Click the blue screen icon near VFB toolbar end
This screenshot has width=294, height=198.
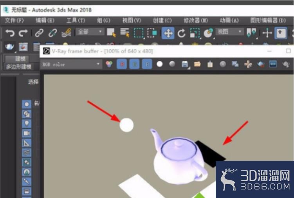(x=273, y=64)
